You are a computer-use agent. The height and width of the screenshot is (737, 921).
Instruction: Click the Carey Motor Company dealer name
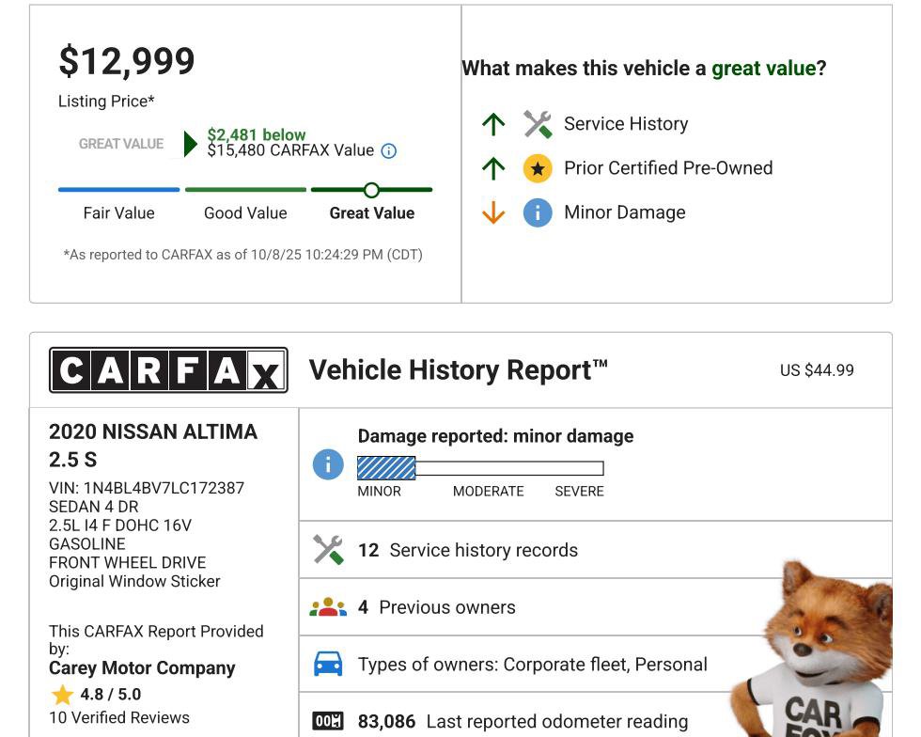click(143, 668)
